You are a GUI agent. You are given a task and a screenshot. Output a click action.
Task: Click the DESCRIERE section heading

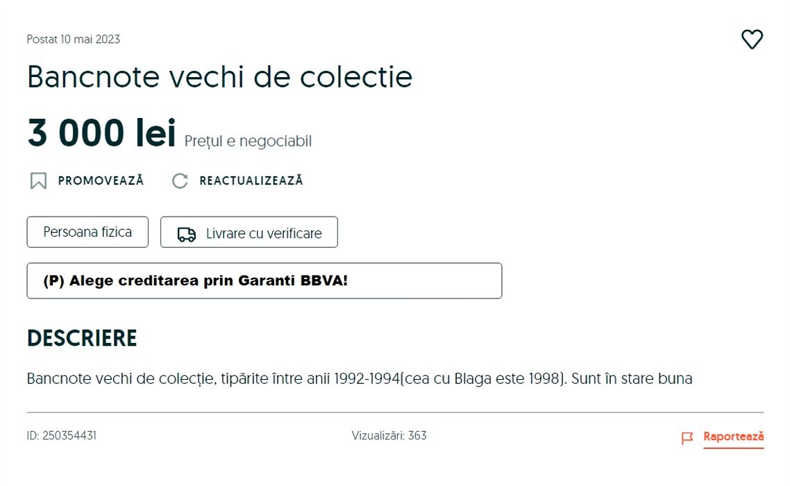pyautogui.click(x=82, y=338)
